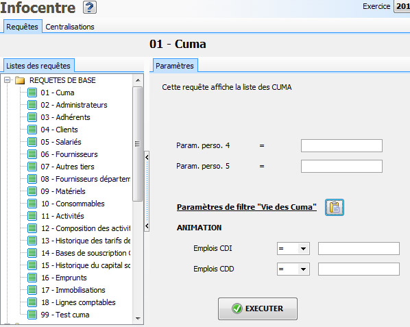Click the 09 - Matériels query icon
Screen dimensions: 410x327
[x=32, y=191]
